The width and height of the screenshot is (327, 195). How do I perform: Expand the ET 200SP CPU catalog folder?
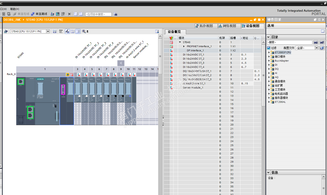(269, 52)
